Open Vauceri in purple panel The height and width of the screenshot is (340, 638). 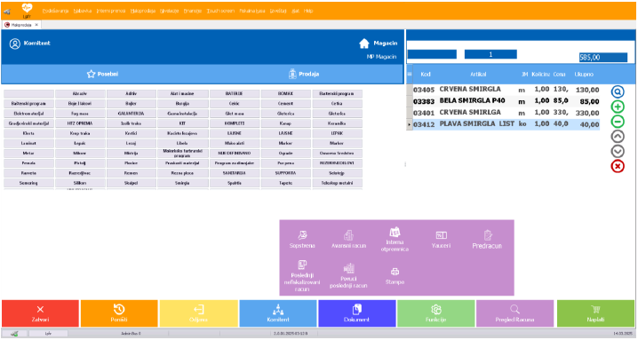[x=441, y=240]
